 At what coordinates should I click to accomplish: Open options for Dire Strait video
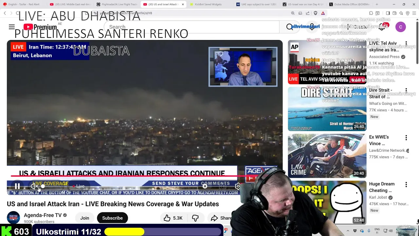point(406,90)
